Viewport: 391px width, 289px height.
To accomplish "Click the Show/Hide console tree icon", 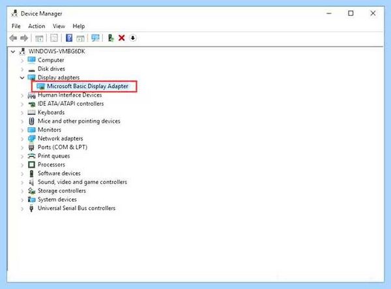I will (x=39, y=38).
